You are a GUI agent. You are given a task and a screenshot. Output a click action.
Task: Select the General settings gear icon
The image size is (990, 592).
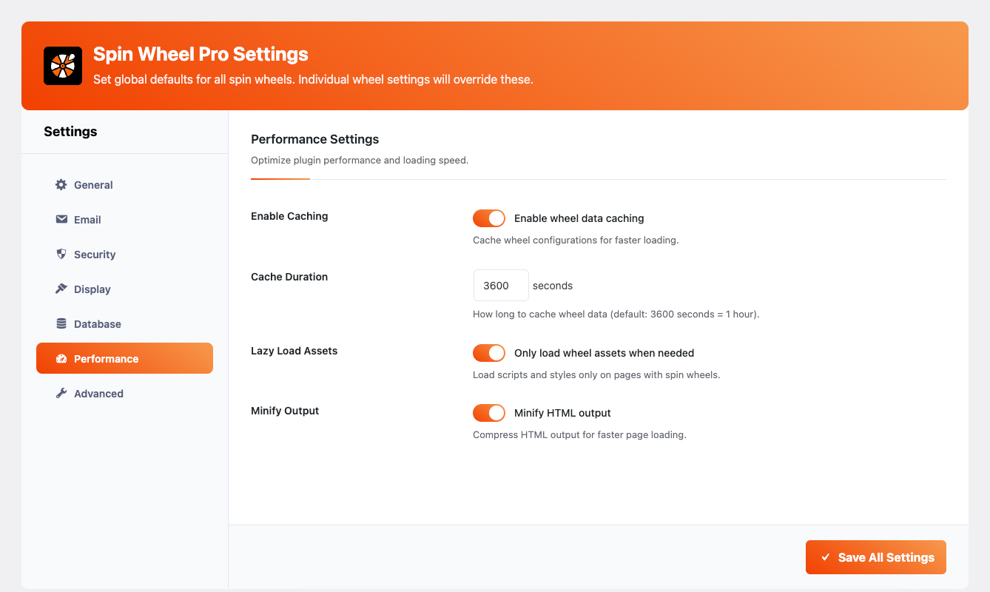tap(61, 184)
